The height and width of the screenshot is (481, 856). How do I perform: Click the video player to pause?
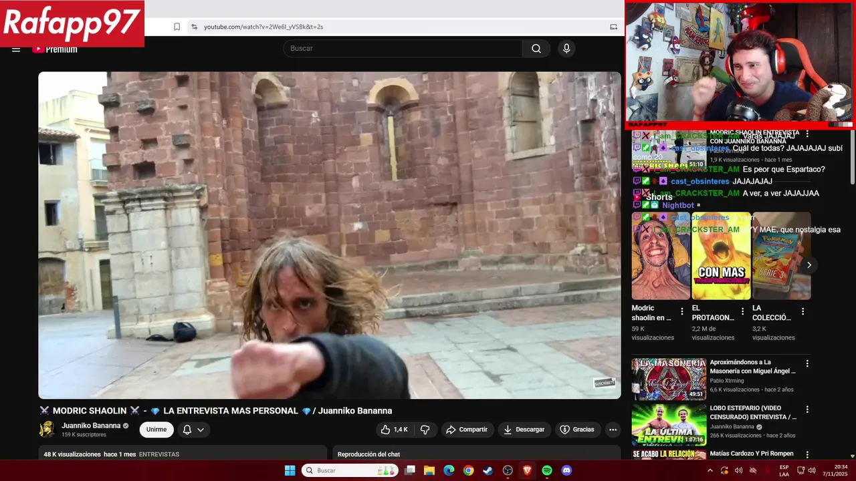330,235
